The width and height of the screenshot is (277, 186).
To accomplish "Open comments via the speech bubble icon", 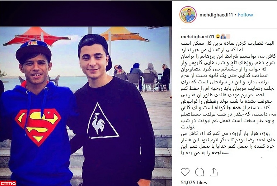I will coord(199,172).
